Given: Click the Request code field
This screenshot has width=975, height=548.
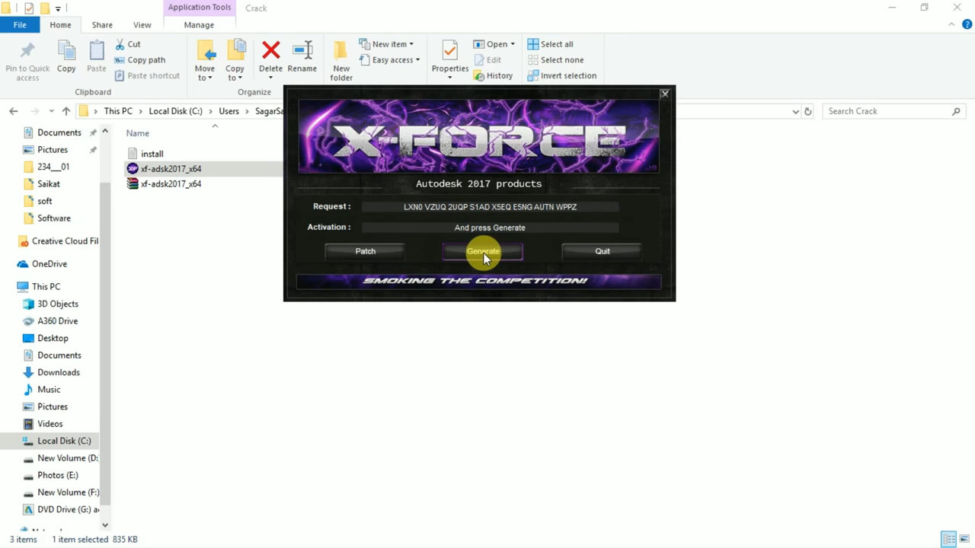Looking at the screenshot, I should point(490,206).
